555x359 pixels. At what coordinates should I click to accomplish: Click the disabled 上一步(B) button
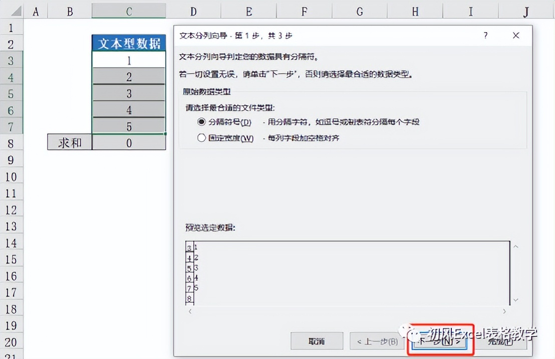[377, 341]
